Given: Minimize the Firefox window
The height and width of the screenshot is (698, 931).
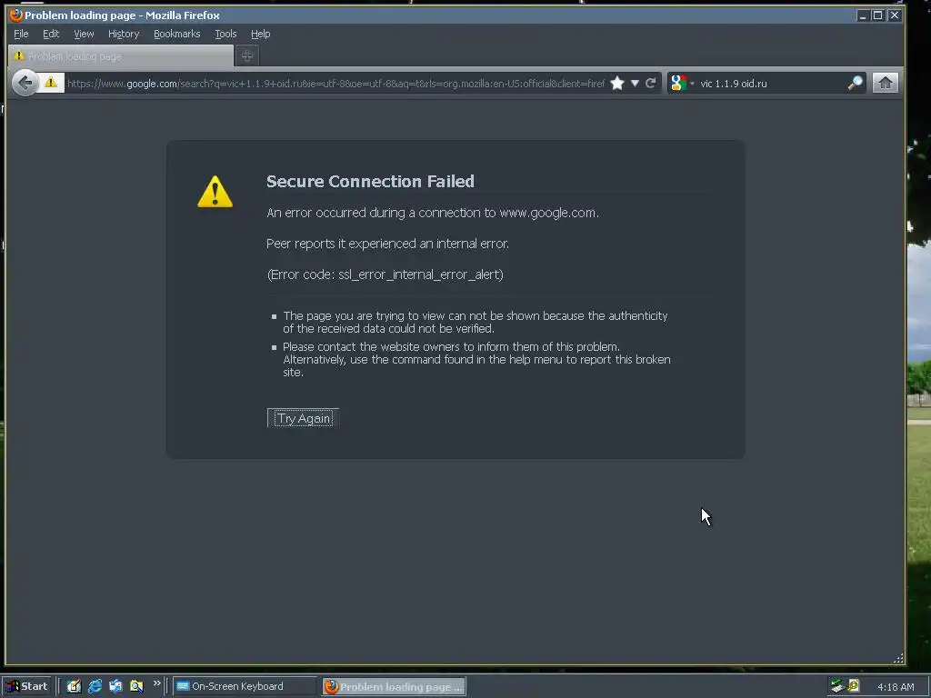Looking at the screenshot, I should point(863,15).
